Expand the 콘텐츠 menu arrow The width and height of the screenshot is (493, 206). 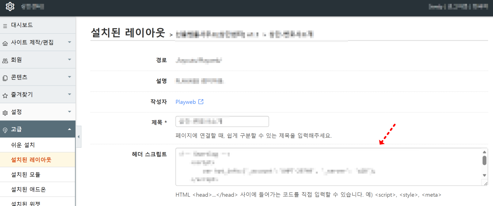pos(69,77)
